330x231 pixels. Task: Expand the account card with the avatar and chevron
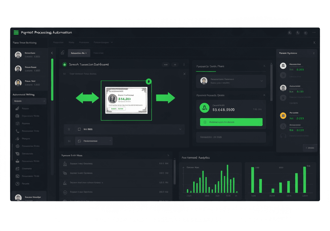pos(231,81)
